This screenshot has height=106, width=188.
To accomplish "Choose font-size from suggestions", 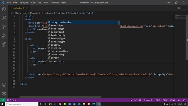I will 83,26.
